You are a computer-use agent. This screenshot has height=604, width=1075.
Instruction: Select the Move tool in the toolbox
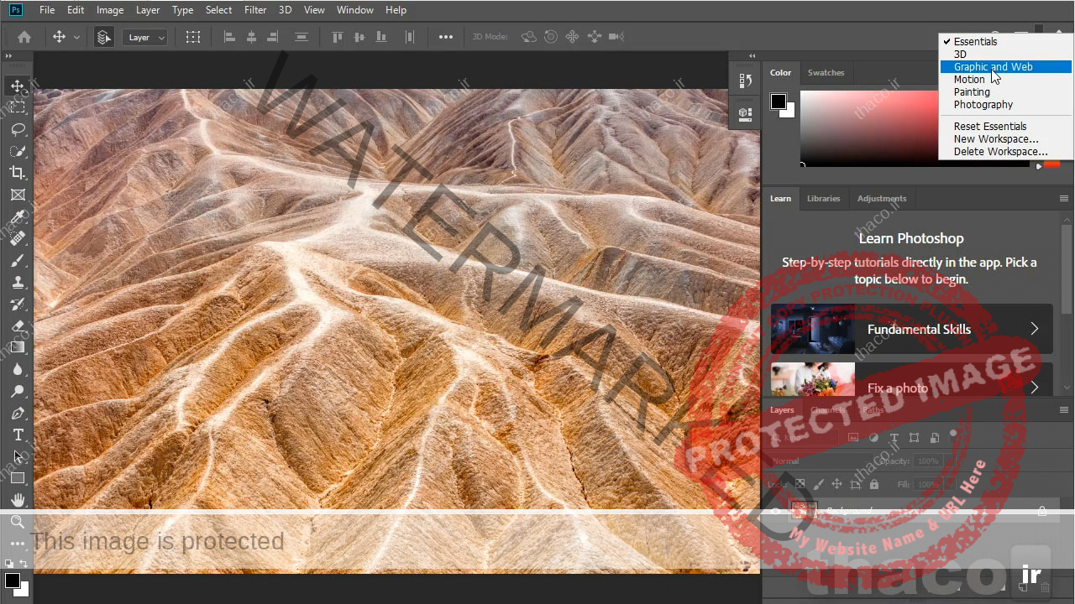pyautogui.click(x=18, y=86)
